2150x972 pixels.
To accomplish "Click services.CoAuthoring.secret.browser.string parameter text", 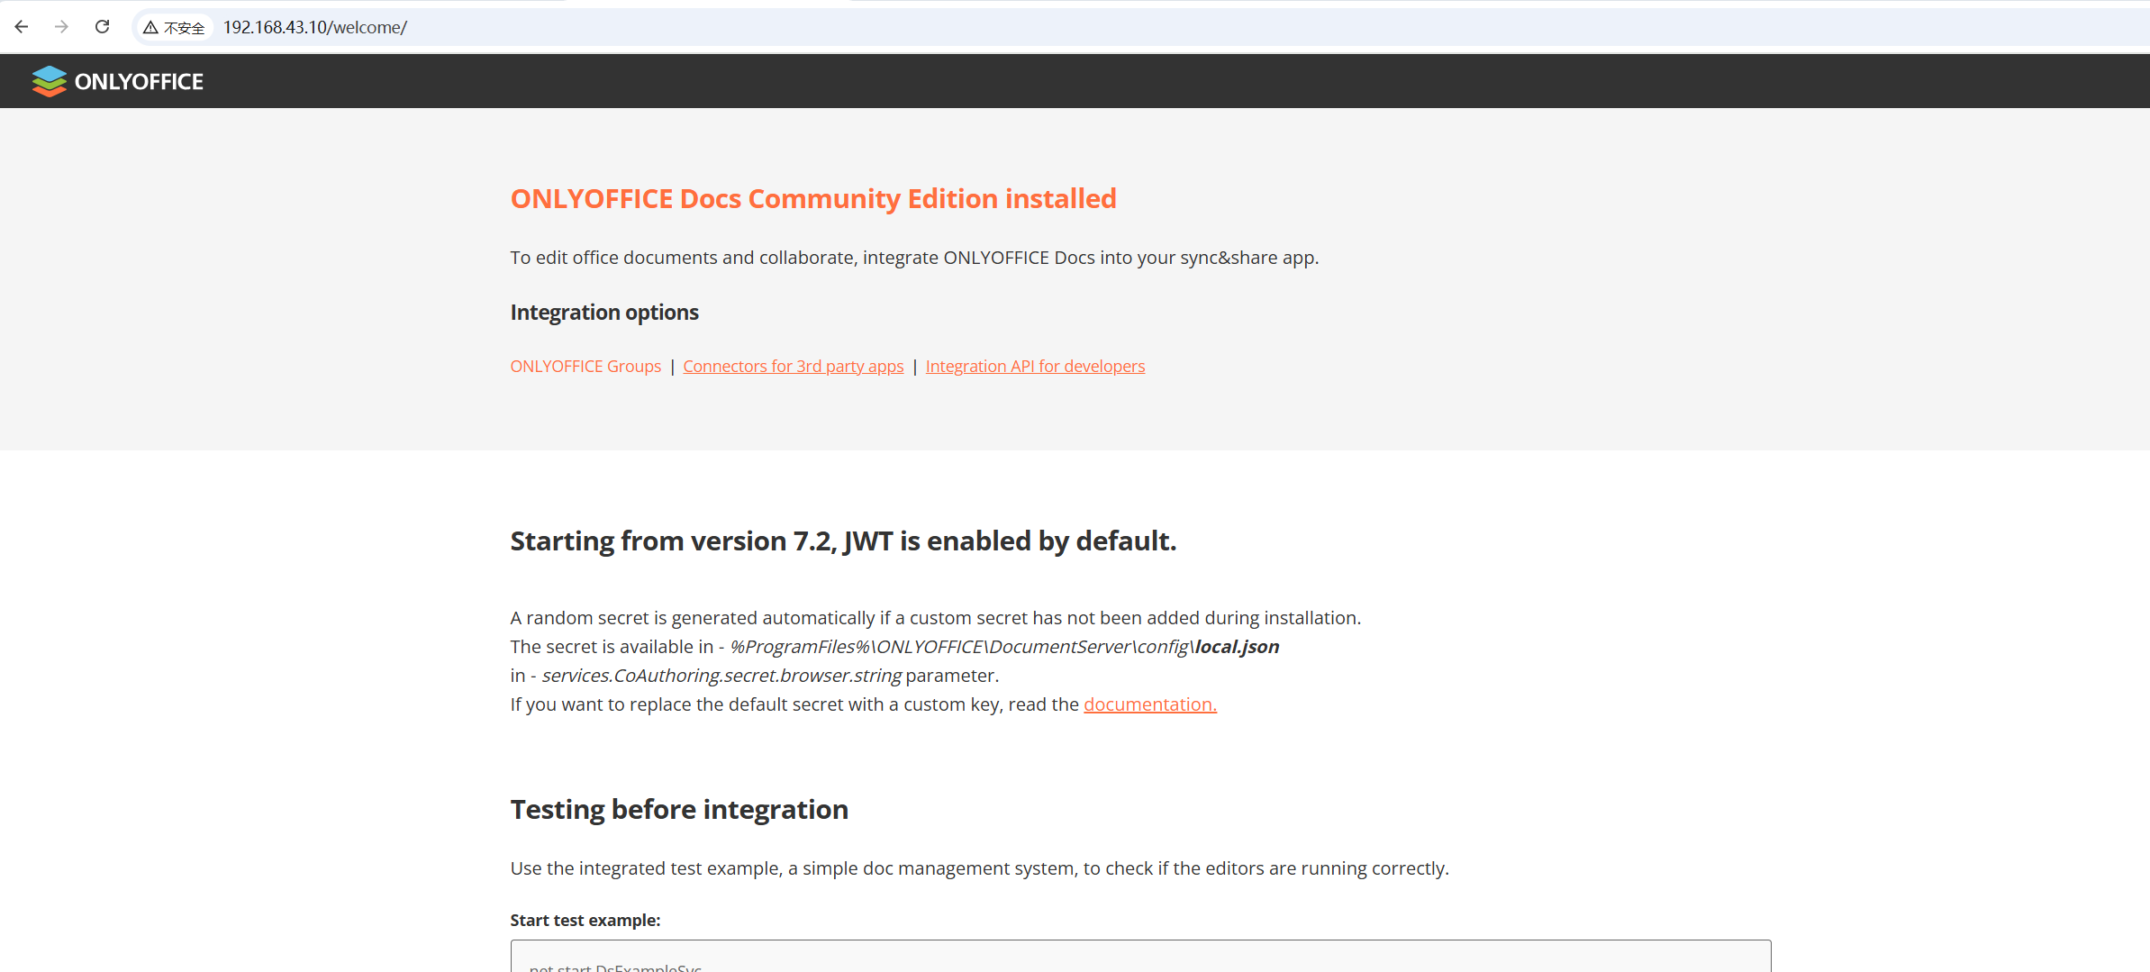I will pyautogui.click(x=721, y=676).
